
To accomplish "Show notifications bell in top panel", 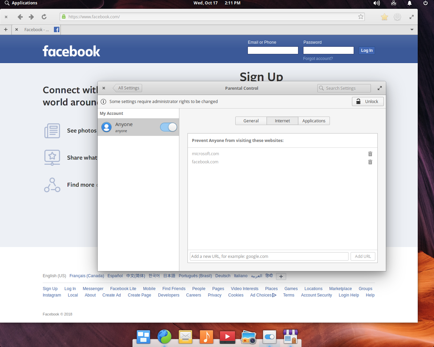I will (x=410, y=3).
